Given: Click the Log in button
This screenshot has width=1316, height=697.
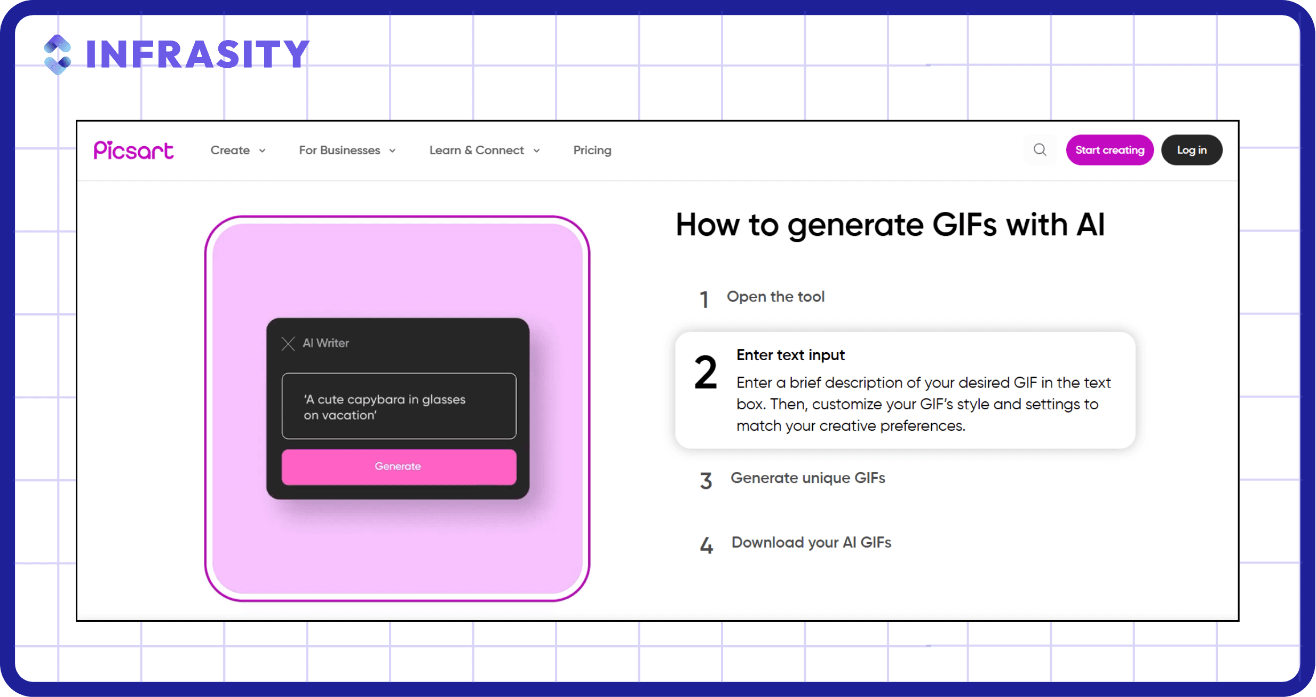Looking at the screenshot, I should [1192, 150].
